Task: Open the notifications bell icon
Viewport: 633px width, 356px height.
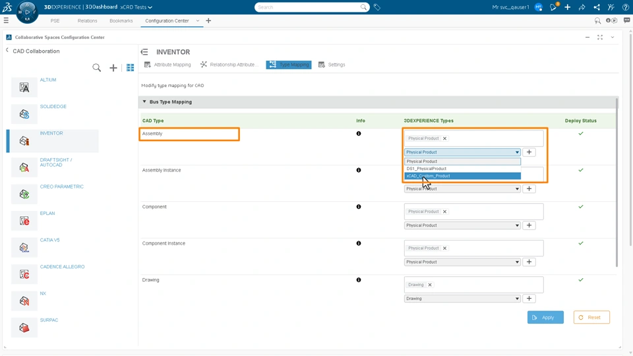Action: point(553,7)
